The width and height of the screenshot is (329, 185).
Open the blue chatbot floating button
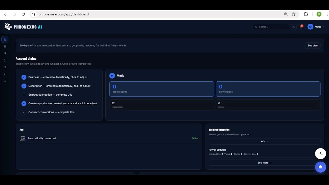click(321, 167)
